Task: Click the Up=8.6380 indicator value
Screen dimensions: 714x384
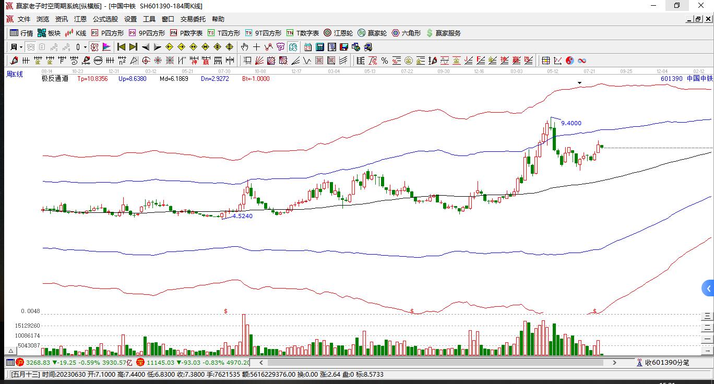Action: click(x=133, y=79)
